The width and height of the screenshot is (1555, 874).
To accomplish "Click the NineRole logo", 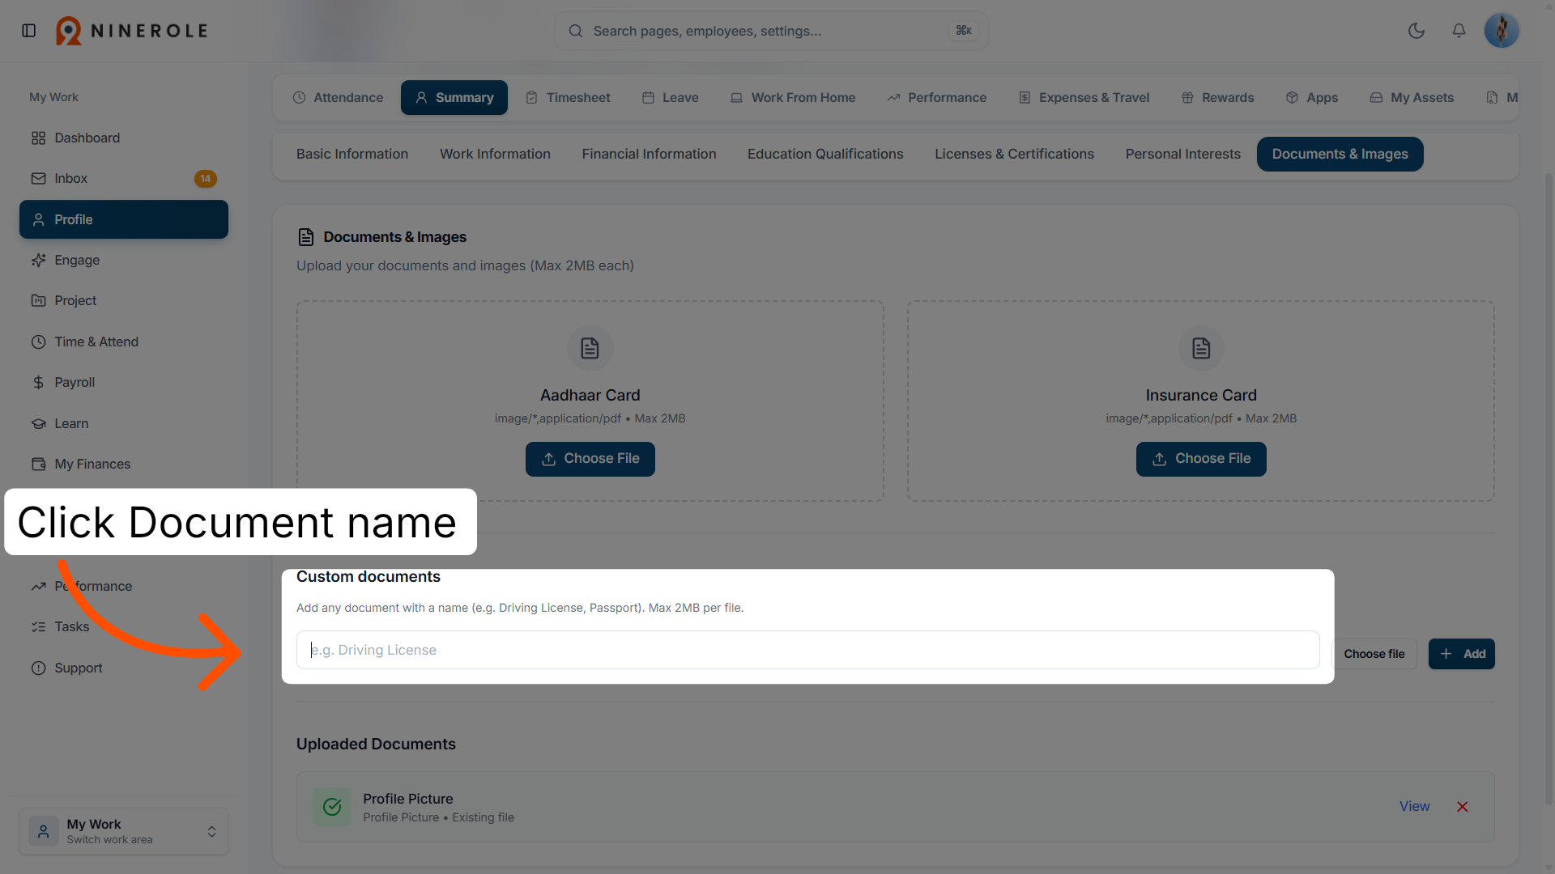I will click(132, 31).
